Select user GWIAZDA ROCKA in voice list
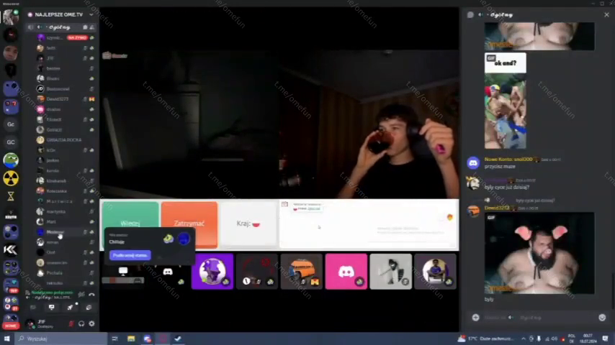The width and height of the screenshot is (615, 345). 64,140
